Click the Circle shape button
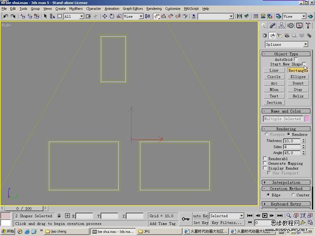 [274, 76]
